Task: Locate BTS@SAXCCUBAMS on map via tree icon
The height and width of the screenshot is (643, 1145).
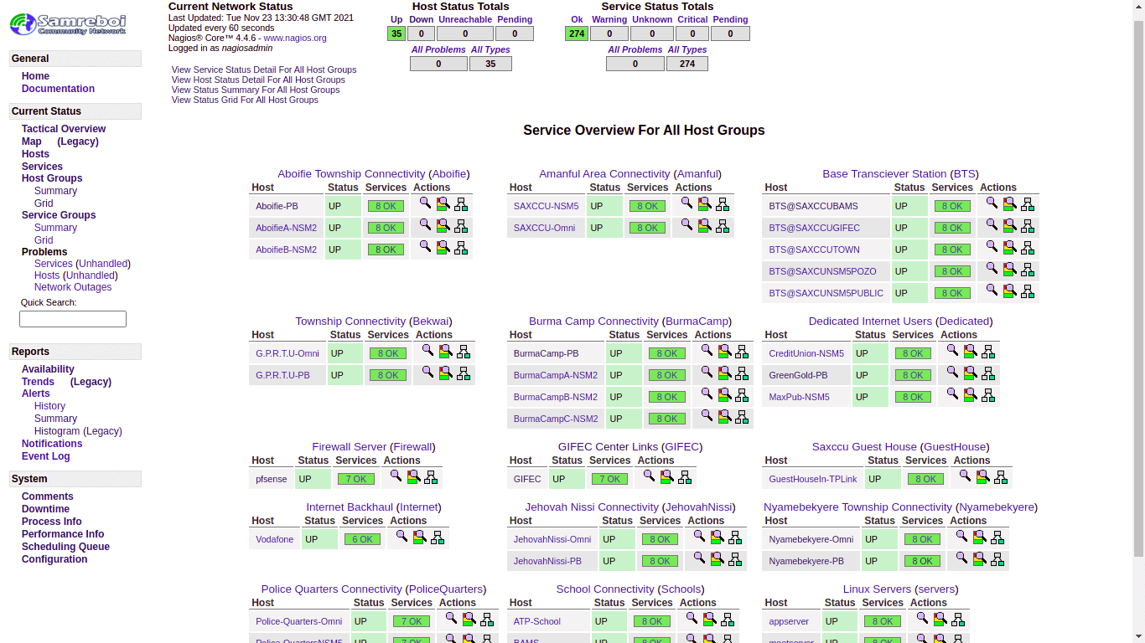Action: pos(1028,203)
